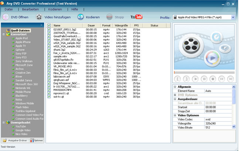Click the set end marker button in preview
This screenshot has height=151, width=240.
click(186, 79)
